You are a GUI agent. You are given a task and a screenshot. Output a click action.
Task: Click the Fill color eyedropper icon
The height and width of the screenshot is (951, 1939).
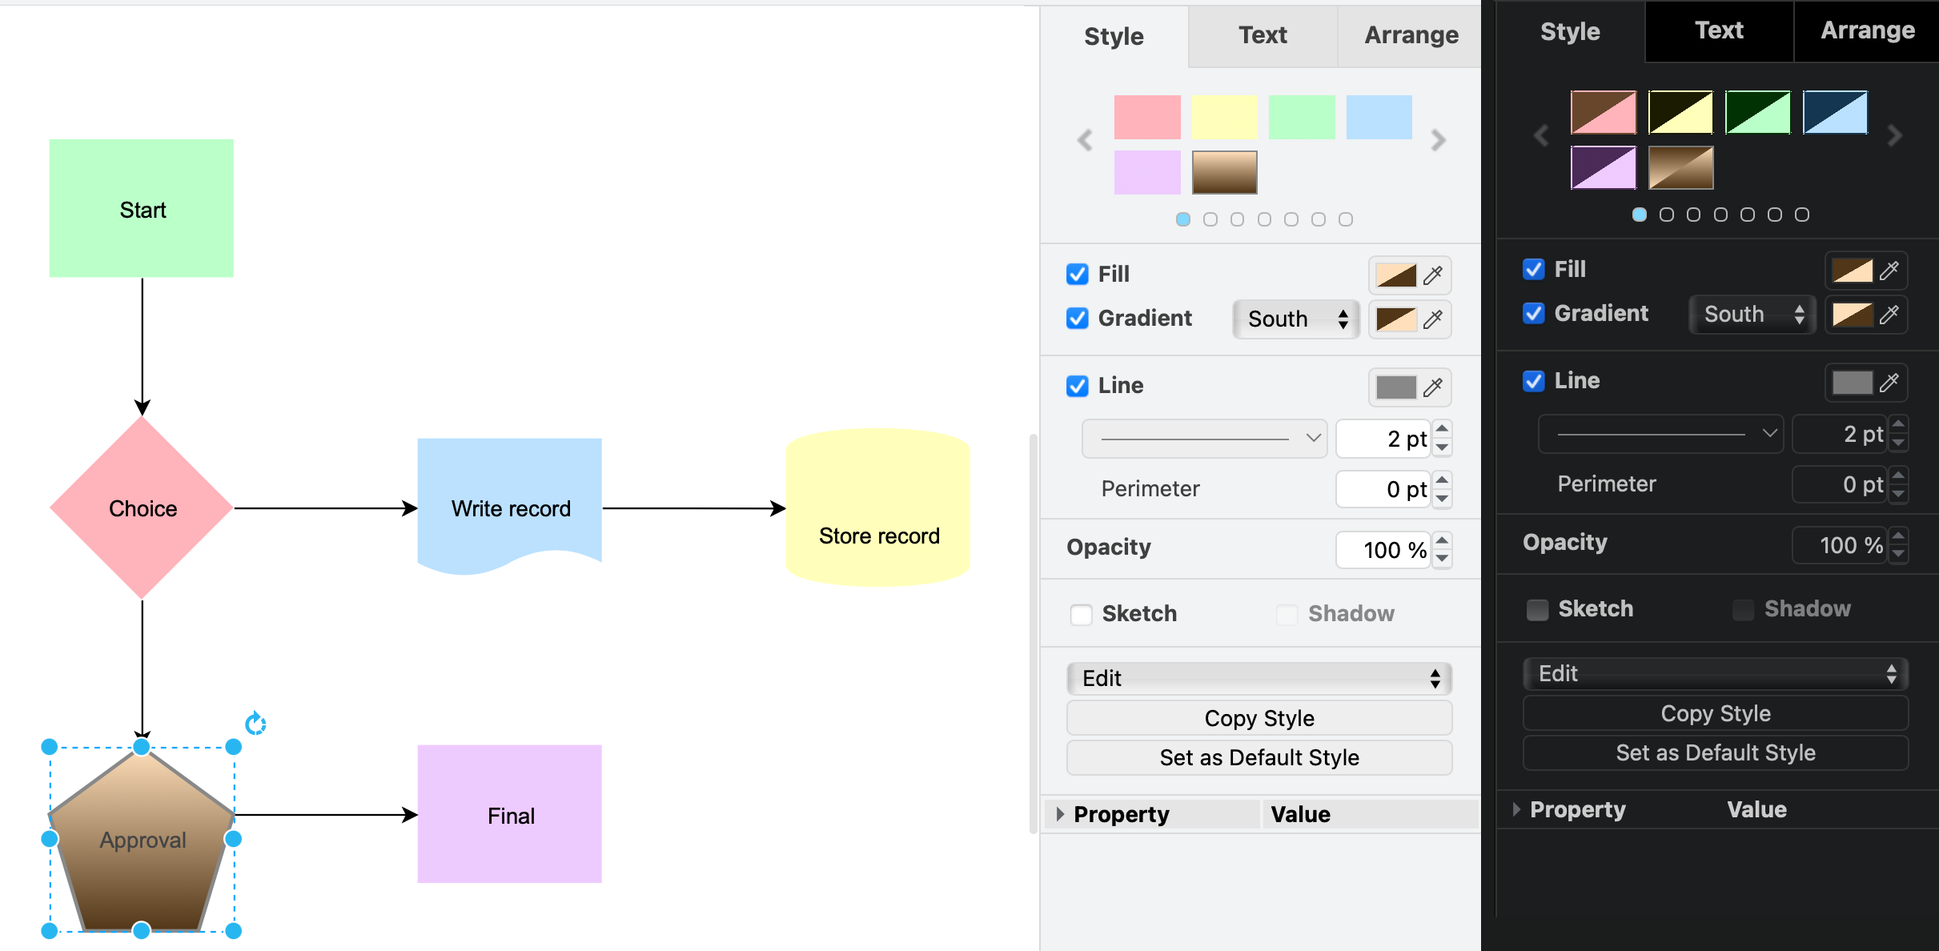click(1434, 275)
